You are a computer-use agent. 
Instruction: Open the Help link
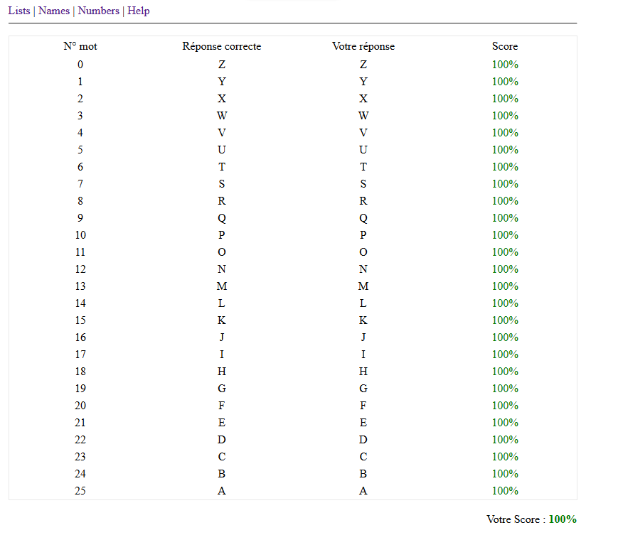139,11
